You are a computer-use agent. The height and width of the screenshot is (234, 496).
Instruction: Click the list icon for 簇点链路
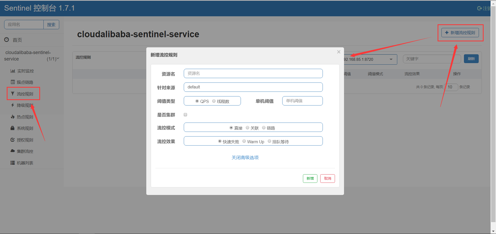(13, 82)
